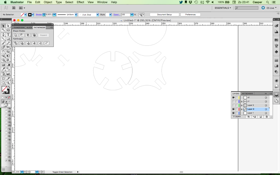Image resolution: width=280 pixels, height=175 pixels.
Task: Open the Object menu
Action: coord(48,2)
